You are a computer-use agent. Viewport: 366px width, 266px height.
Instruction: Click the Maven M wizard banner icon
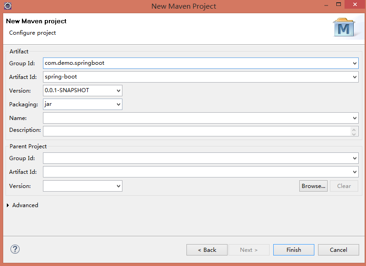coord(344,27)
